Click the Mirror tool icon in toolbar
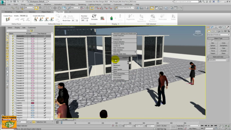Viewport: 231px width, 130px height. click(137, 8)
